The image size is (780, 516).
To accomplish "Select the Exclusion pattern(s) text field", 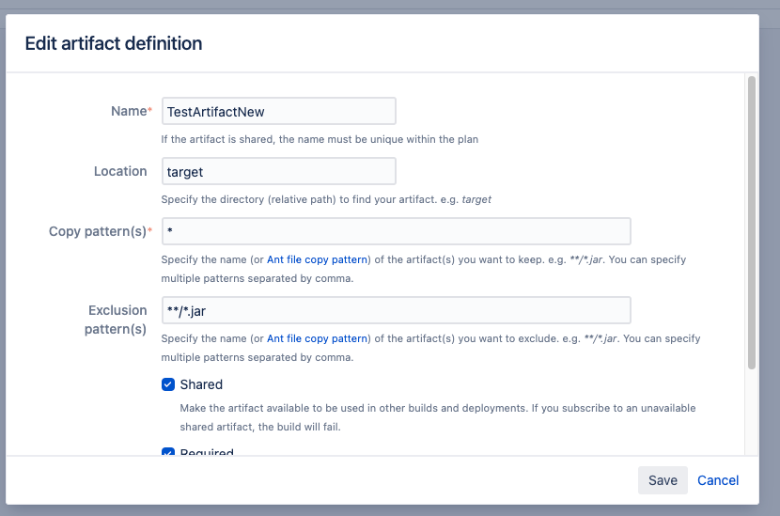I will (396, 310).
